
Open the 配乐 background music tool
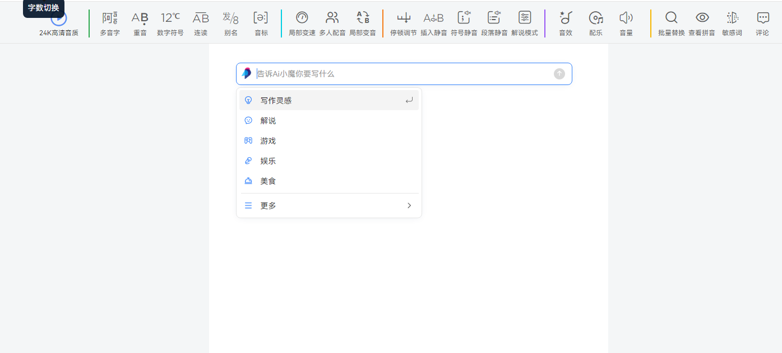coord(596,18)
